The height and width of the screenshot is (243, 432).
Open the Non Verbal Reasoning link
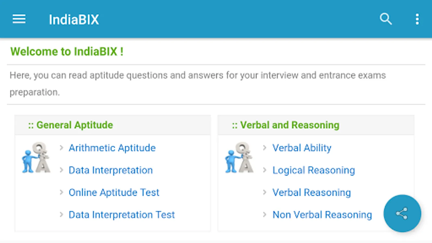pos(322,215)
